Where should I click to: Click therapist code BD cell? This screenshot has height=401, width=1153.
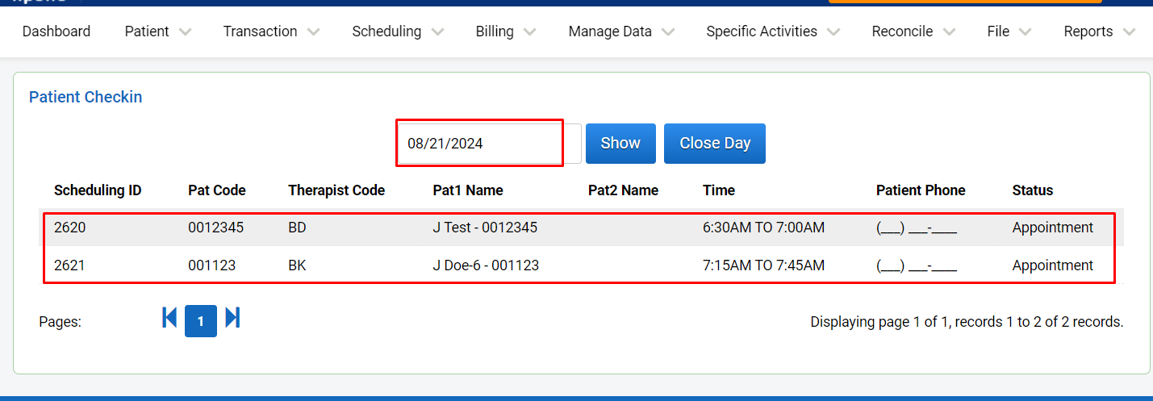tap(297, 228)
